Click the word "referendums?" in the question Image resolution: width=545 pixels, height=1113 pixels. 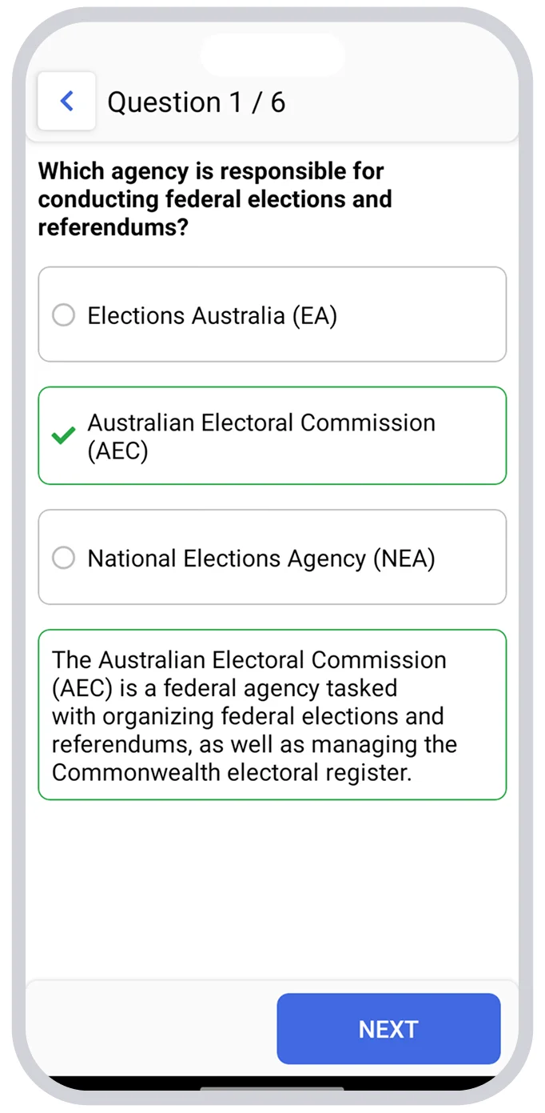(x=113, y=227)
